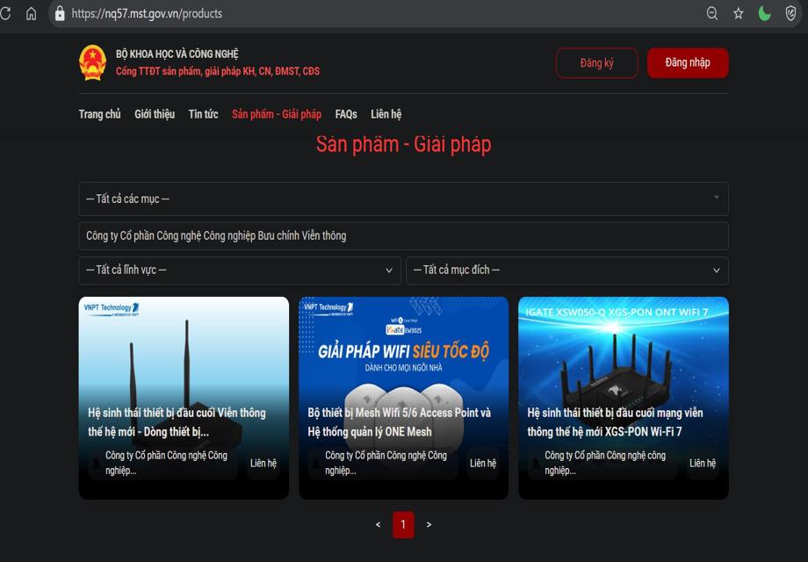Open the Giới thiệu menu item
The height and width of the screenshot is (562, 808).
155,114
